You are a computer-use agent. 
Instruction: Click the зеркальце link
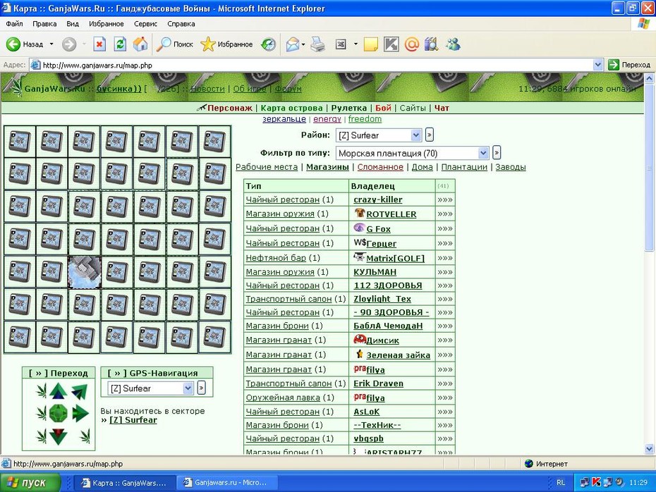[284, 119]
